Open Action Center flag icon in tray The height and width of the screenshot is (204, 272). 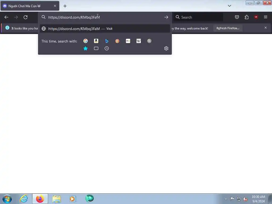point(232,199)
